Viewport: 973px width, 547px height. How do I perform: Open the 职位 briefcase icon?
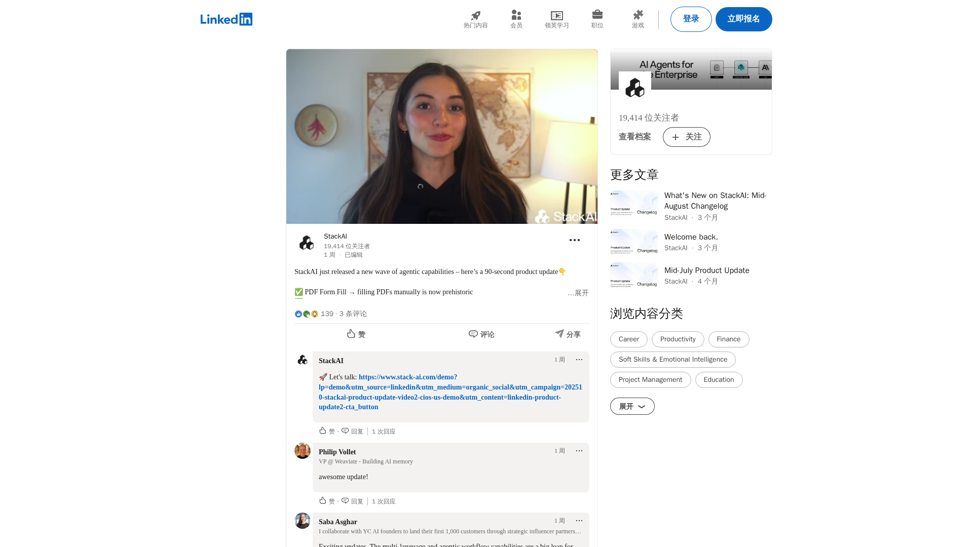click(597, 15)
